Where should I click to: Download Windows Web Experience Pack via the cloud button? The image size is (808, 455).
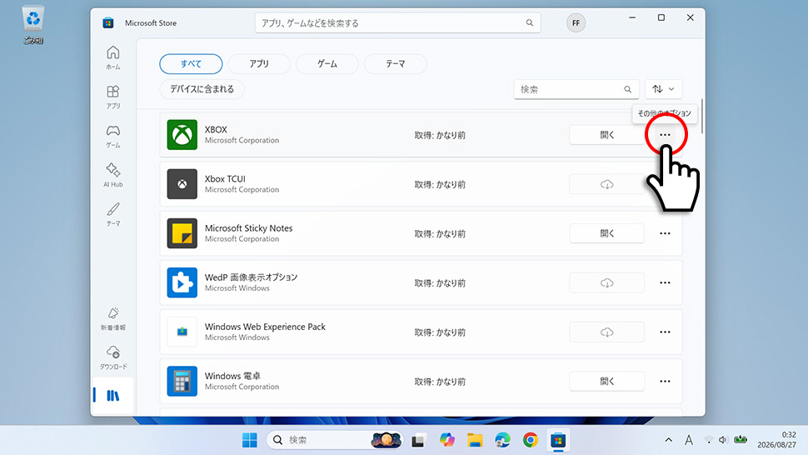pos(607,332)
